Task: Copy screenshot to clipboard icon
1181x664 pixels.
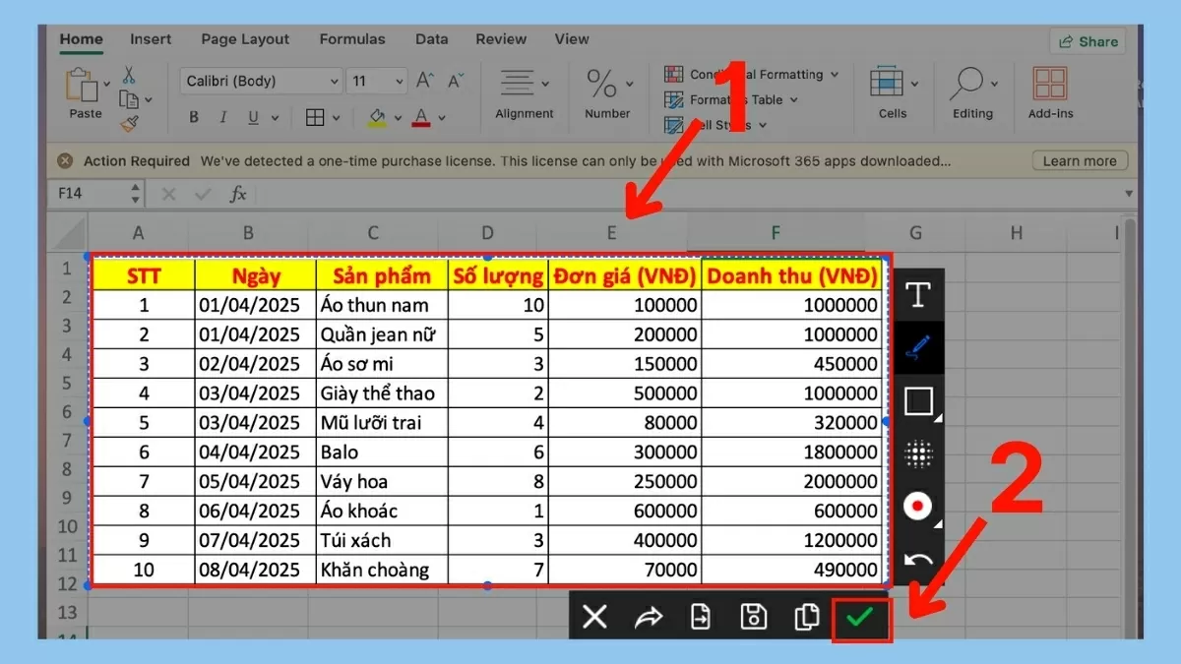Action: (807, 618)
